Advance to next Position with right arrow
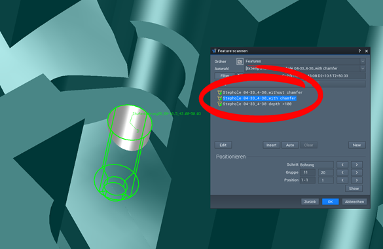 (357, 180)
